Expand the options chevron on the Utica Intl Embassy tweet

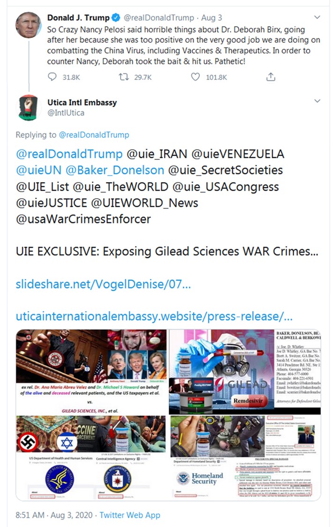pos(317,101)
